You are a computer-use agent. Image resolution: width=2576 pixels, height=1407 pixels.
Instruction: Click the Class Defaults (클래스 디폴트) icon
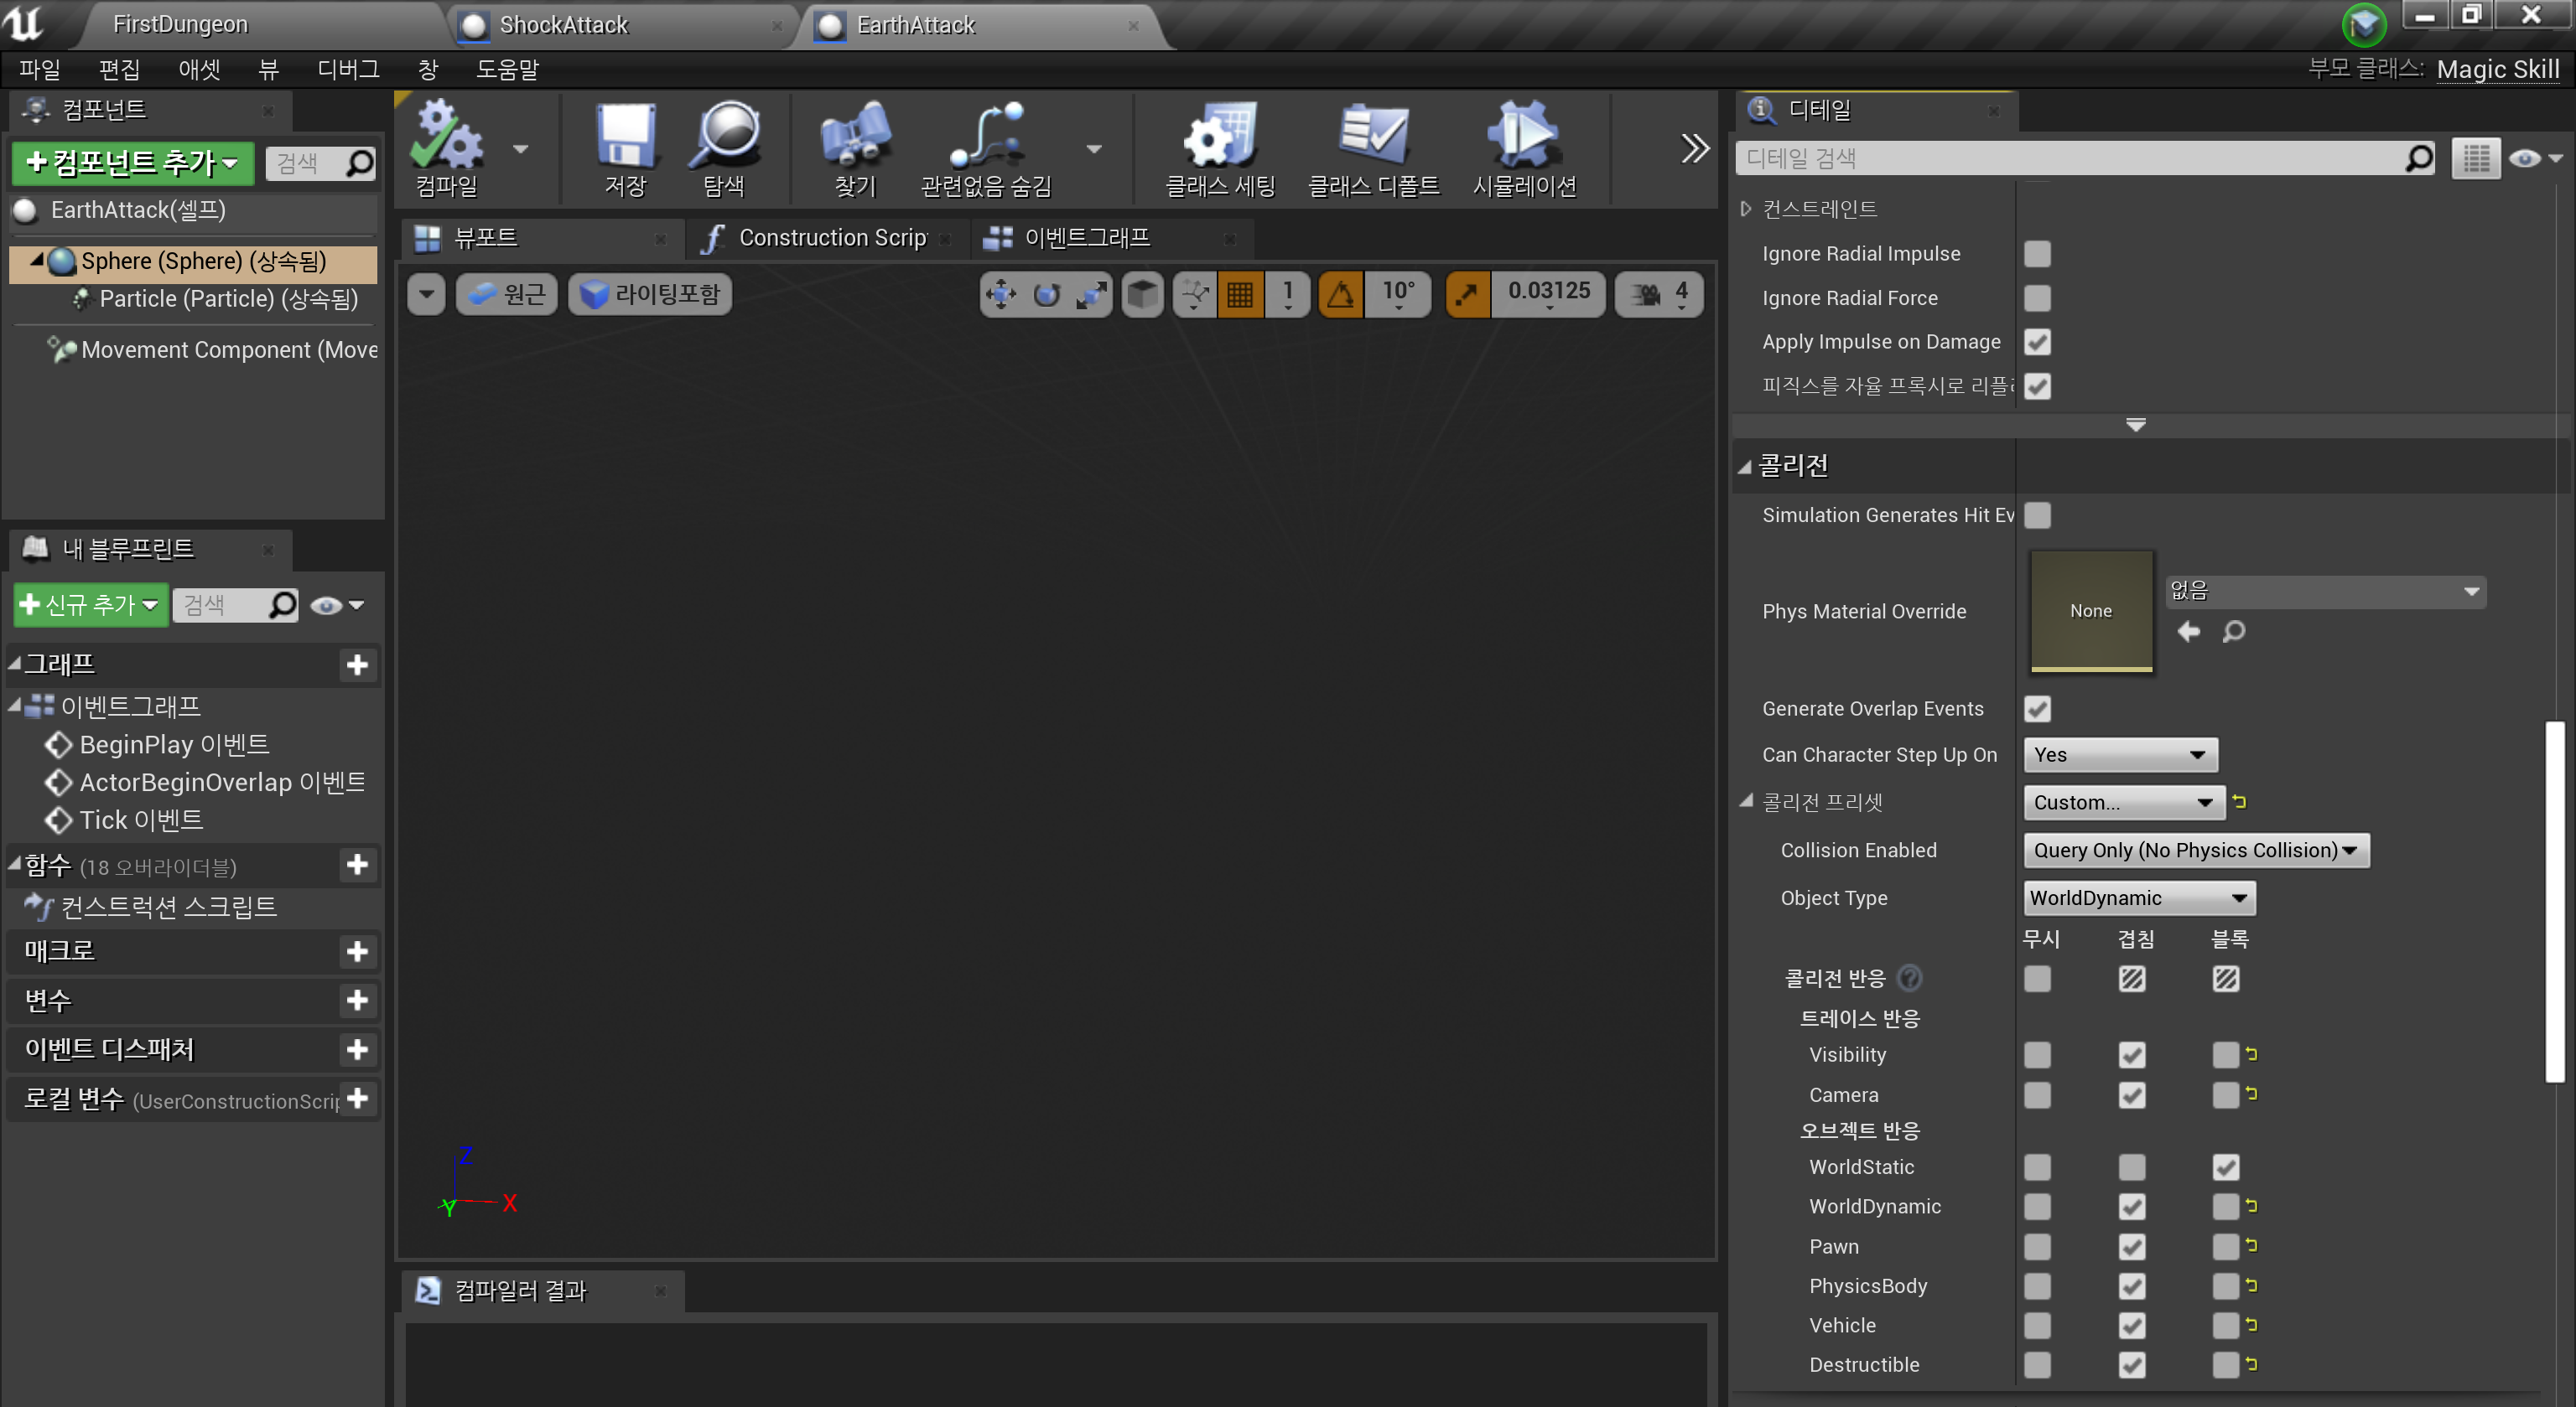(x=1373, y=137)
